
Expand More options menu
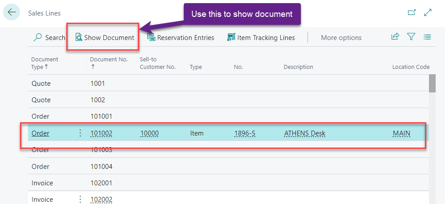pyautogui.click(x=341, y=38)
